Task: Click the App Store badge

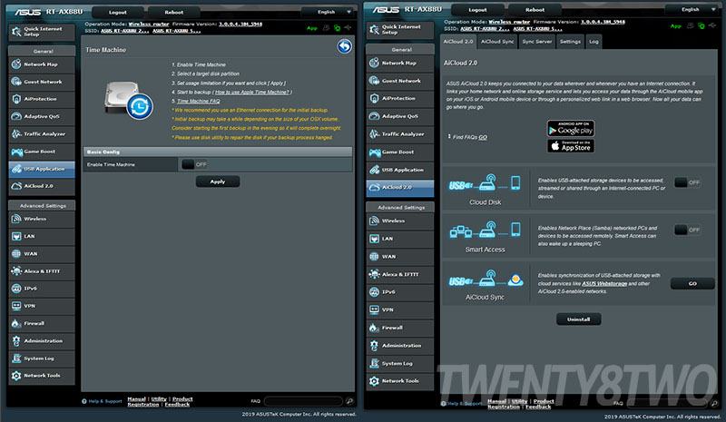Action: [x=571, y=146]
